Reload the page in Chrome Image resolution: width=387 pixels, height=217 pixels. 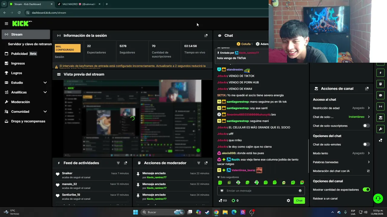tap(19, 13)
